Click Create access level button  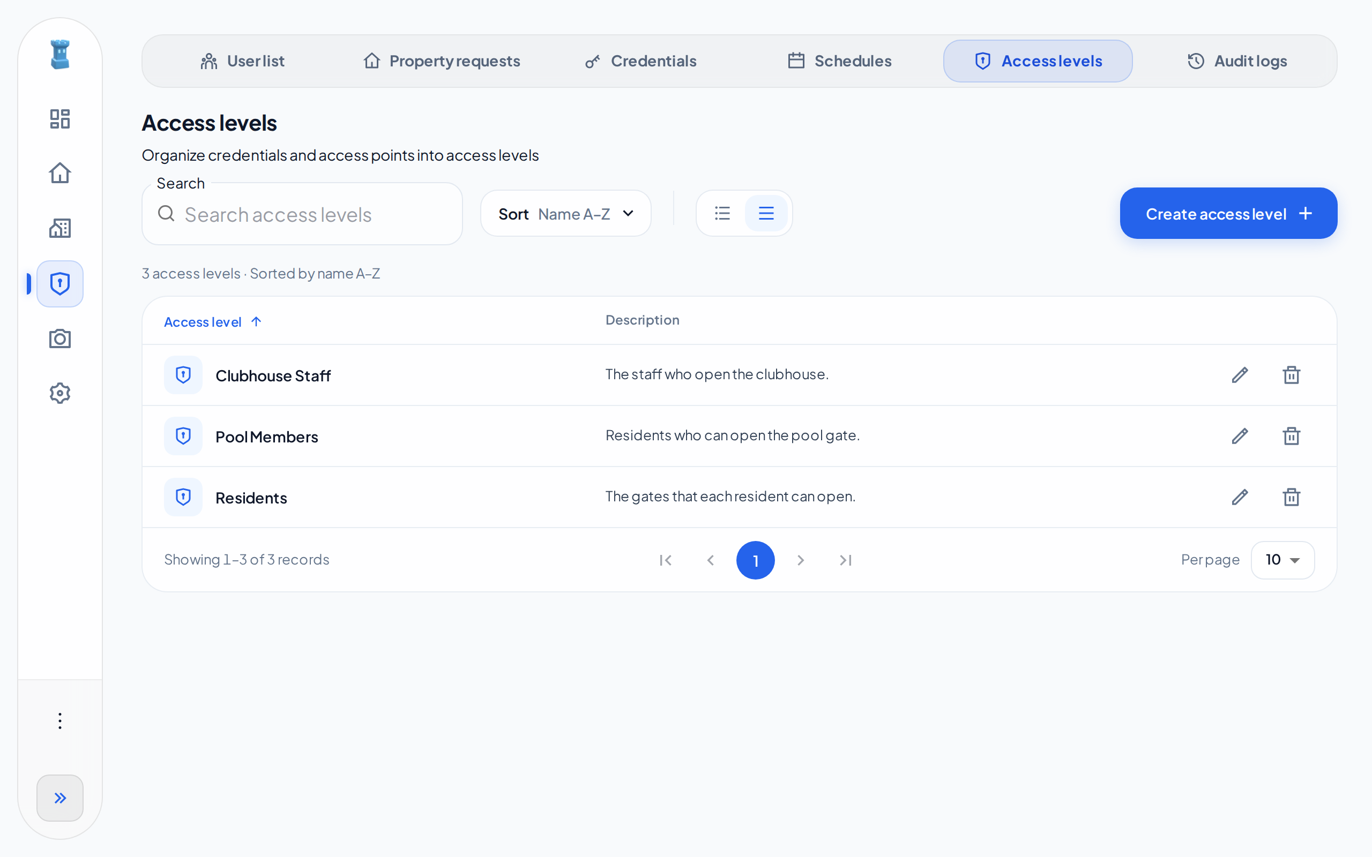(1228, 213)
